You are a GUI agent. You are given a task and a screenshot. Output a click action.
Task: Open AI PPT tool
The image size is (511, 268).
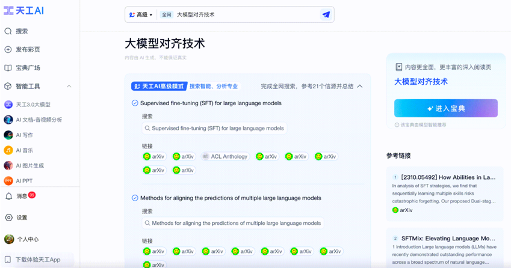click(x=18, y=181)
